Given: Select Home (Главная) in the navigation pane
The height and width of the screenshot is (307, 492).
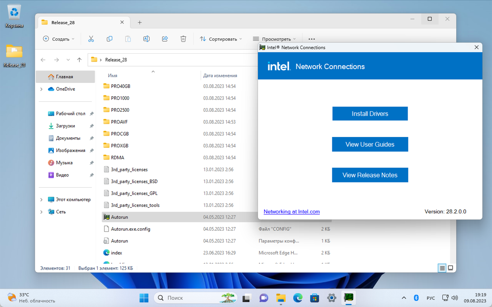Looking at the screenshot, I should 65,77.
